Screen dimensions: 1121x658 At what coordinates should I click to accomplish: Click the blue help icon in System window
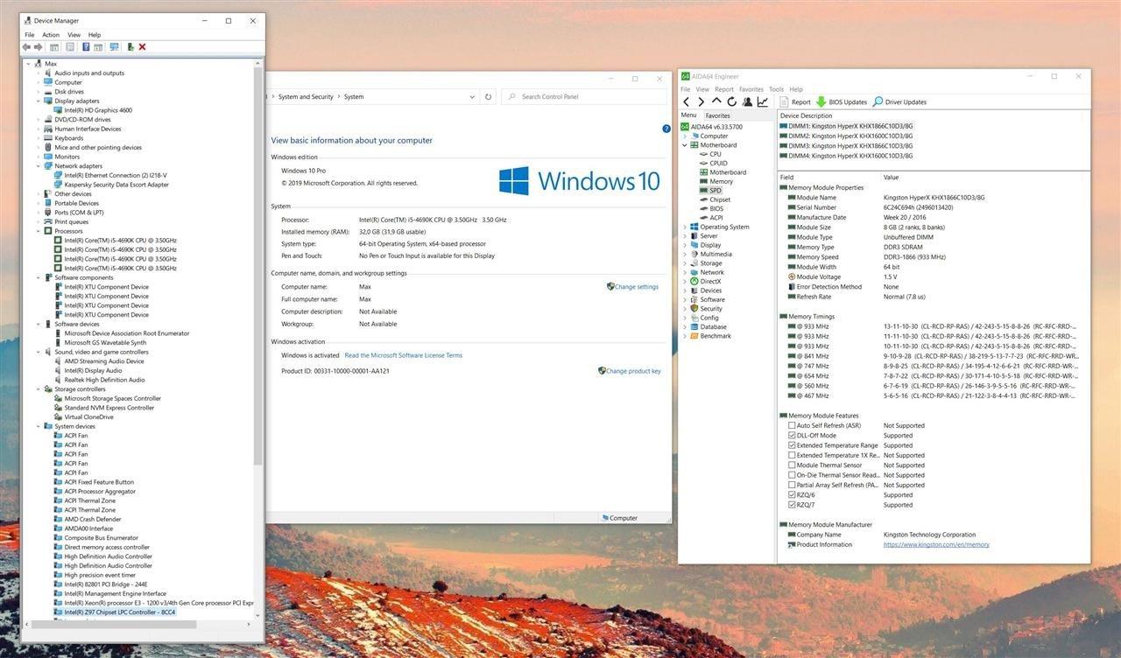coord(666,129)
